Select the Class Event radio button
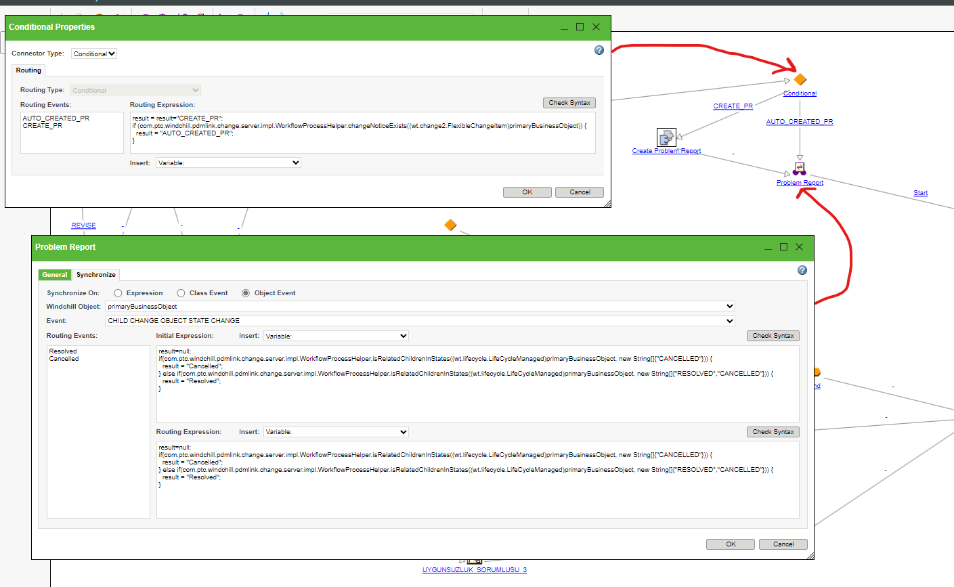The height and width of the screenshot is (587, 954). (x=181, y=292)
